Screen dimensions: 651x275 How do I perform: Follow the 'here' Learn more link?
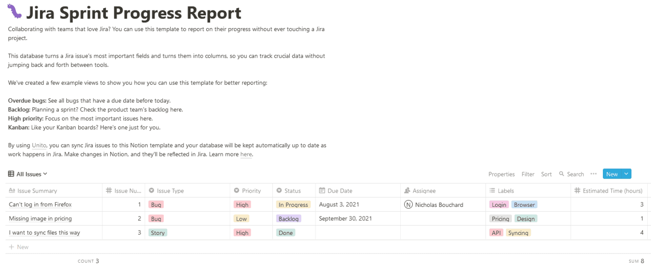click(246, 154)
